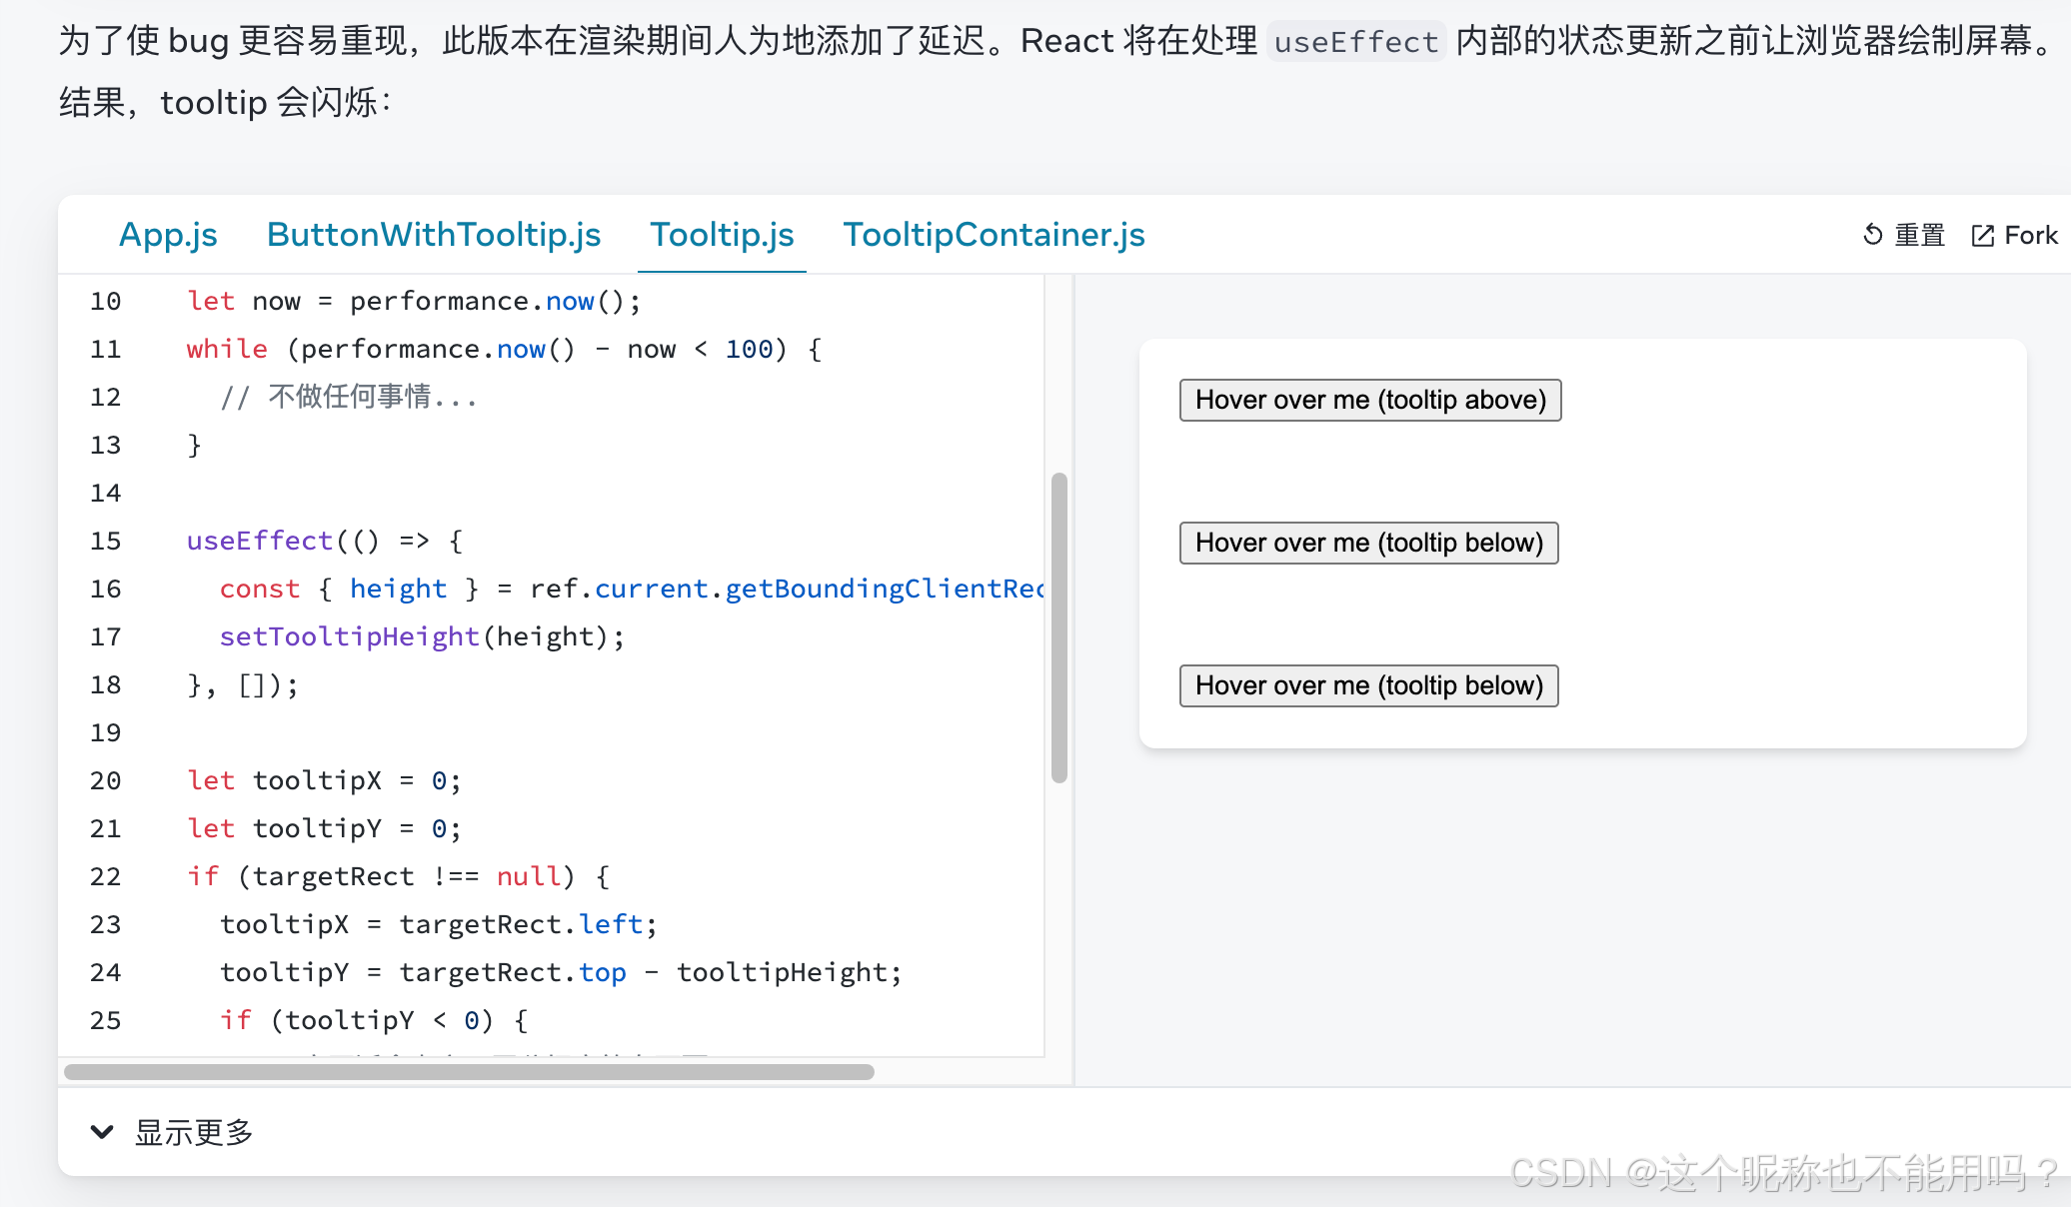Click line number 20 in the gutter
Screen dimensions: 2071x1207
(105, 780)
